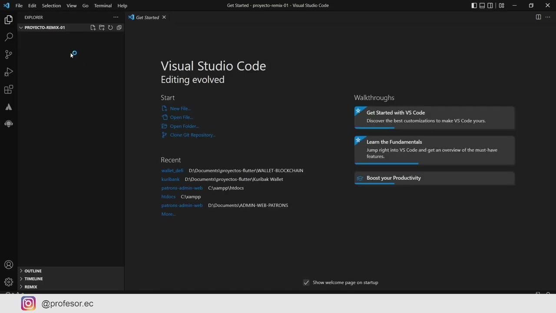Screen dimensions: 556x313
Task: Open recent patrons-admin-web in ADMIN-WEB-PATRONS
Action: [182, 205]
